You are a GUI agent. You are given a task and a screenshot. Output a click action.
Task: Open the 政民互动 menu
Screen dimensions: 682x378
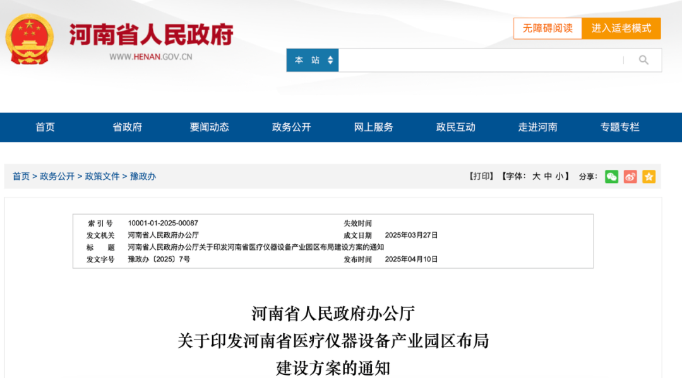(x=455, y=127)
